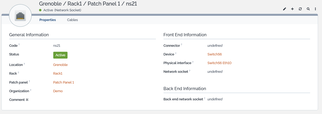Click the plus icon to create new
The width and height of the screenshot is (322, 114).
292,9
